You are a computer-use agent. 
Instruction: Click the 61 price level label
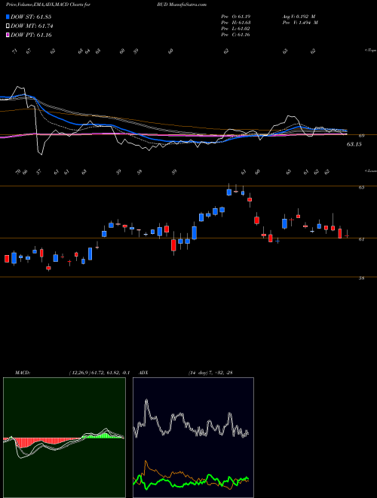pyautogui.click(x=361, y=239)
